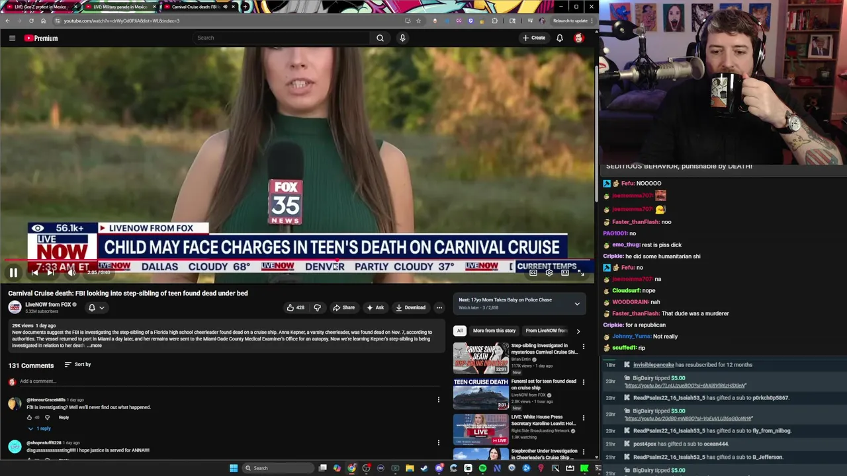Open more actions ellipsis beside Download

click(439, 307)
